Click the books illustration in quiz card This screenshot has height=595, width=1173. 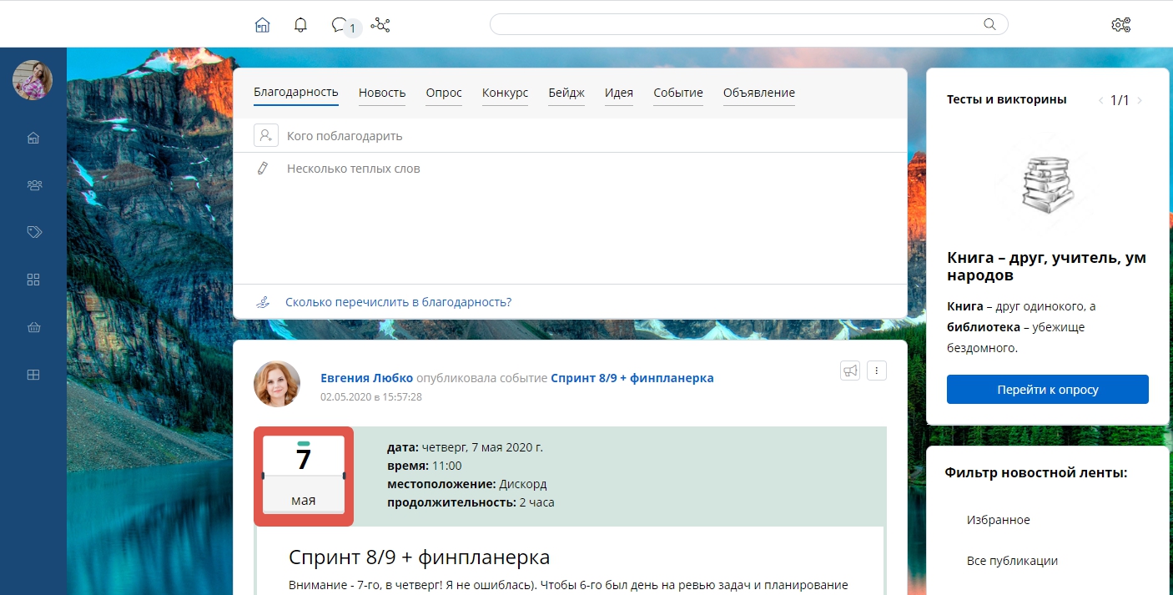(1048, 186)
